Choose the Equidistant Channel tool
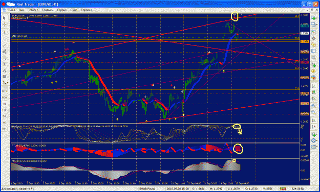Viewport: 320px width, 192px height. 4,52
